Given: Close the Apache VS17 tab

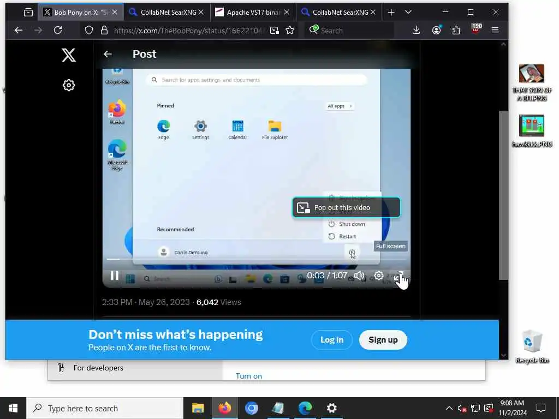Looking at the screenshot, I should click(287, 13).
